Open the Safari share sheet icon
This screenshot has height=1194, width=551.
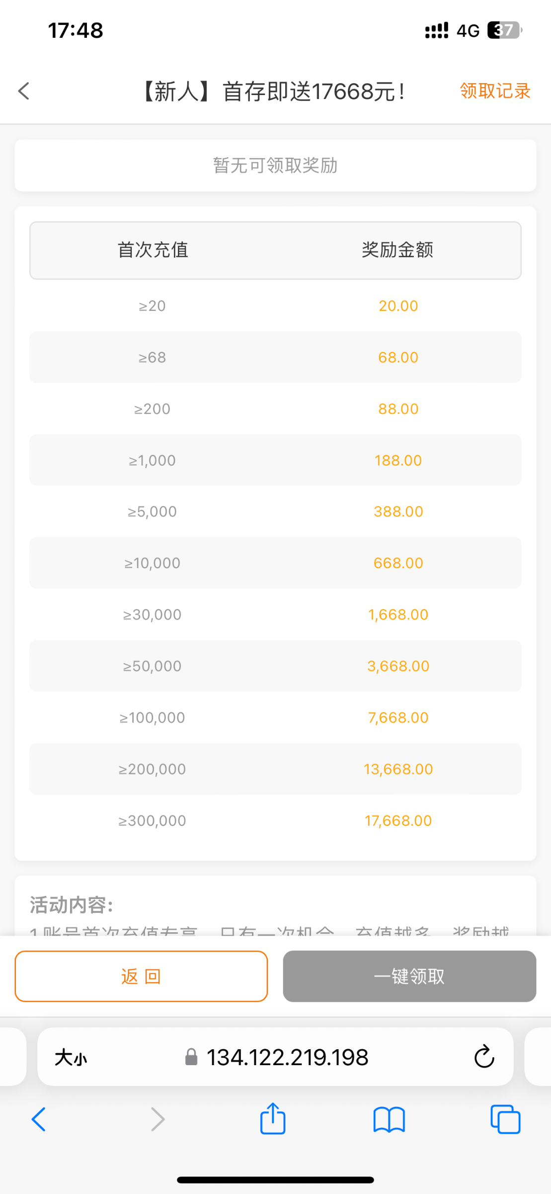click(x=273, y=1119)
